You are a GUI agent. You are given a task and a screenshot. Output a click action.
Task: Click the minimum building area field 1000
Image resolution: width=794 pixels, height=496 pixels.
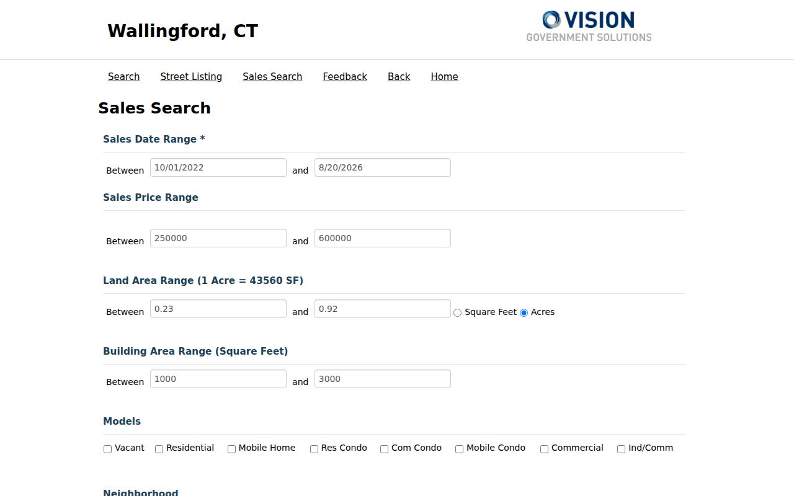(x=218, y=379)
